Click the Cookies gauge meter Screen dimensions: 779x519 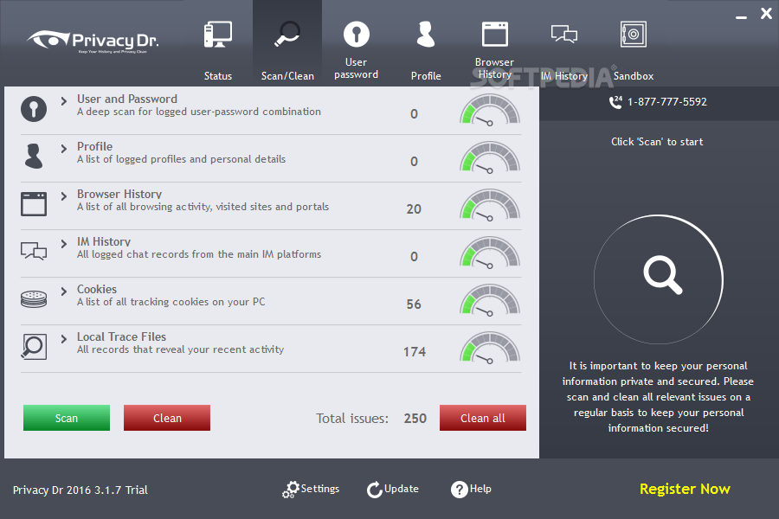click(x=490, y=300)
